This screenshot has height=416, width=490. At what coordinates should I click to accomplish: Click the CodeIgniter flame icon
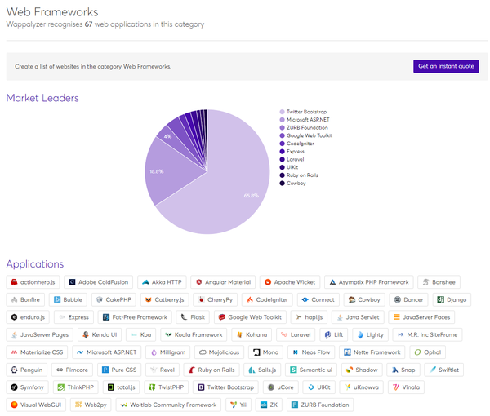pos(250,299)
